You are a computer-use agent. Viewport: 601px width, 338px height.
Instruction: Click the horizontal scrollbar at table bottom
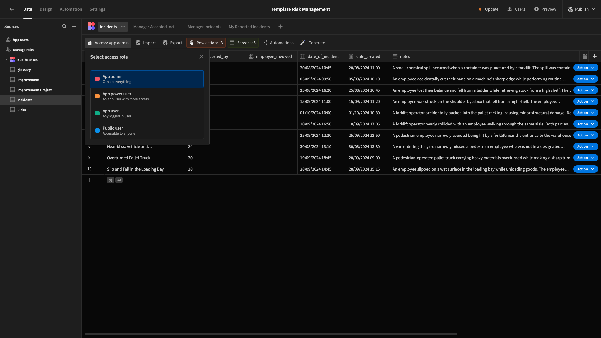click(x=271, y=334)
